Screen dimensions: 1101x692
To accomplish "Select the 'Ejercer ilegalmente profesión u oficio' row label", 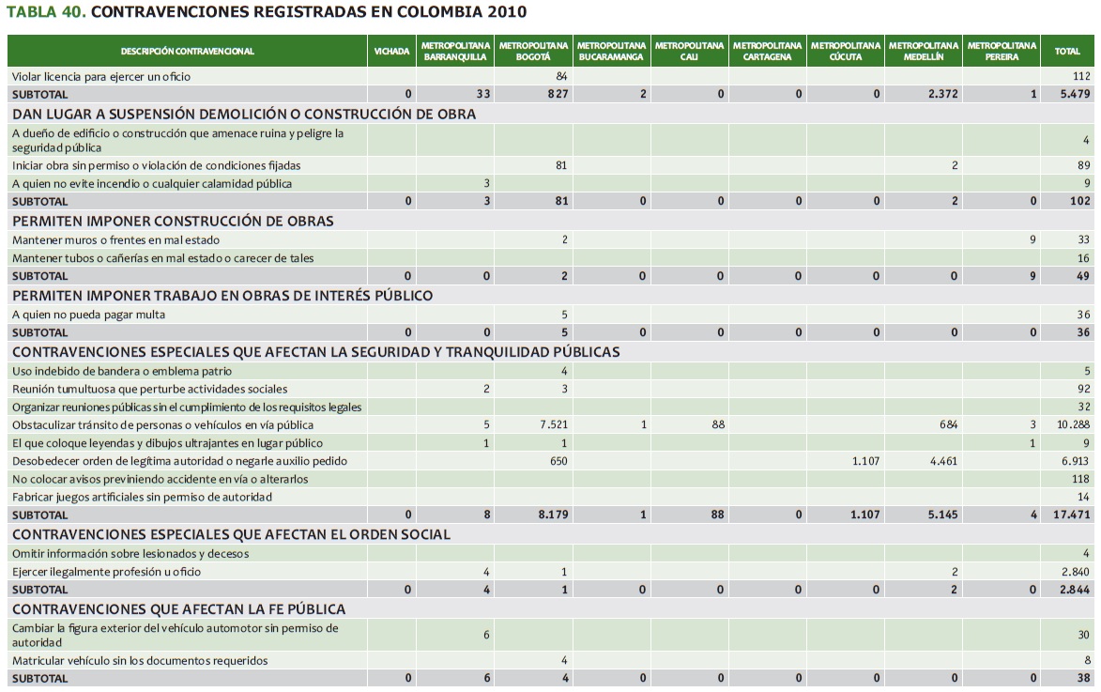I will click(106, 572).
